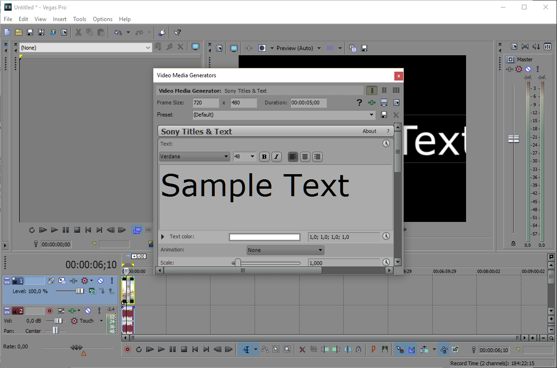Toggle bold text in Titles & Text
The width and height of the screenshot is (557, 368).
point(264,156)
